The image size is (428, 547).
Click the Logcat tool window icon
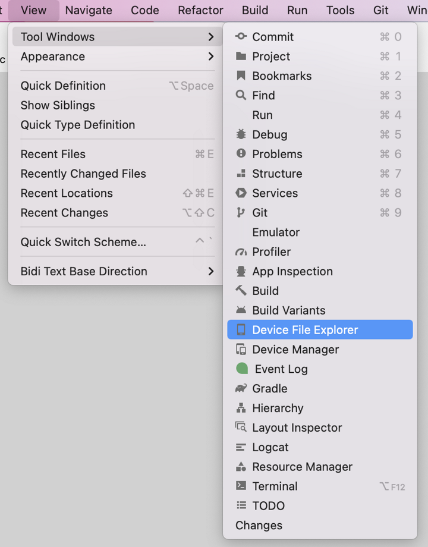(x=241, y=447)
